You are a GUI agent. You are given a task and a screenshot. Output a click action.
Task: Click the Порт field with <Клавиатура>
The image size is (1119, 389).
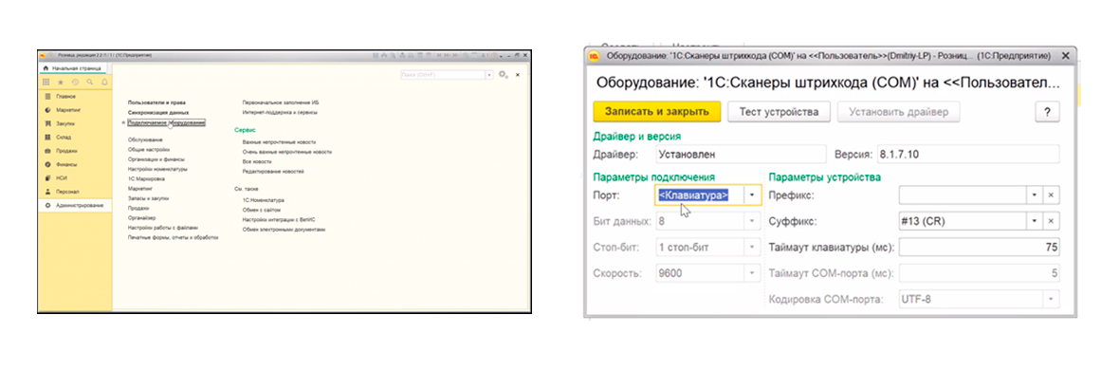700,194
